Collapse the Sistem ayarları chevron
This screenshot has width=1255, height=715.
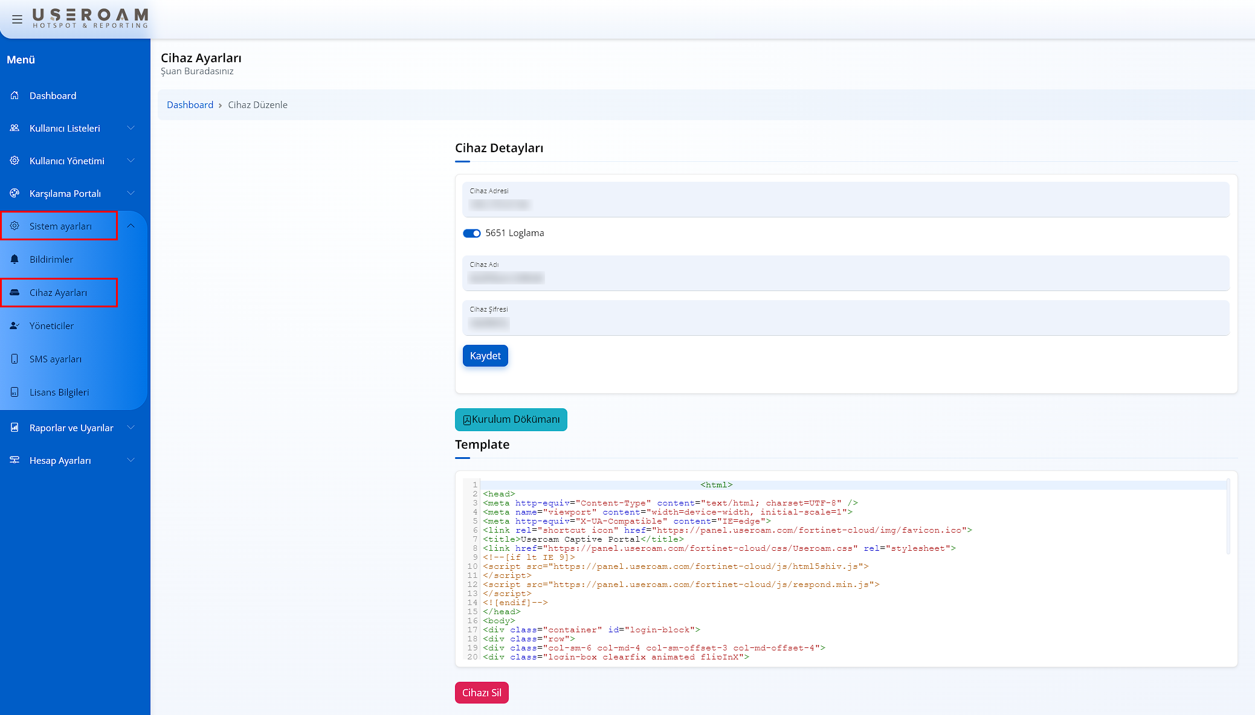131,226
